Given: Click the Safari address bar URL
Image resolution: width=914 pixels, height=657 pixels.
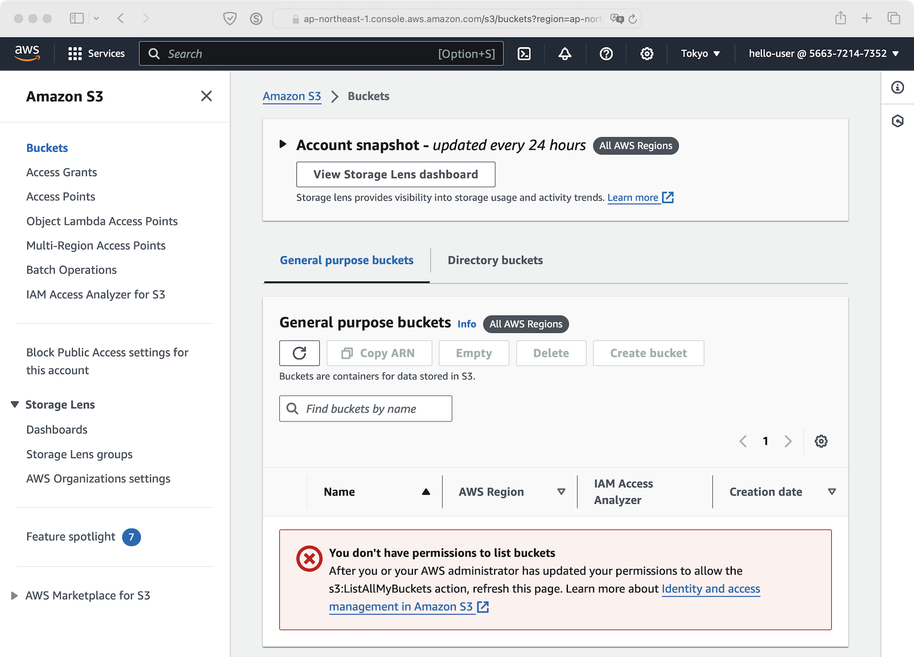Looking at the screenshot, I should tap(451, 19).
